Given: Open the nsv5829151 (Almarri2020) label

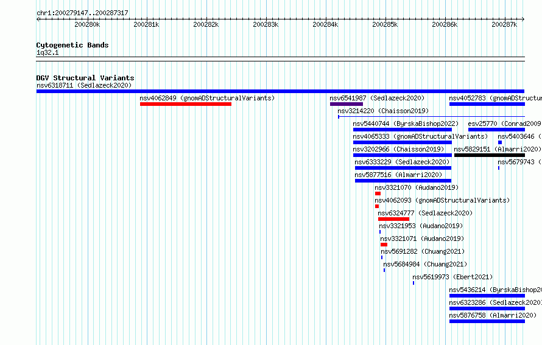Looking at the screenshot, I should [x=498, y=149].
